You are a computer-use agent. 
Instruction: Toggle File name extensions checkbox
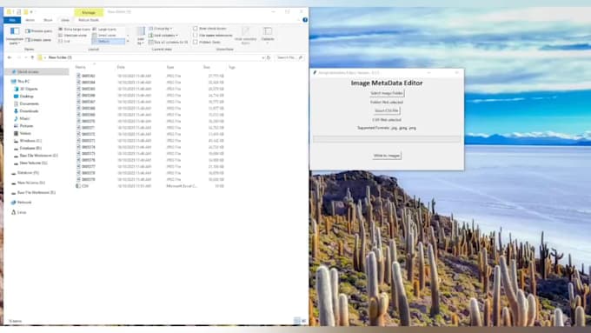213,36
